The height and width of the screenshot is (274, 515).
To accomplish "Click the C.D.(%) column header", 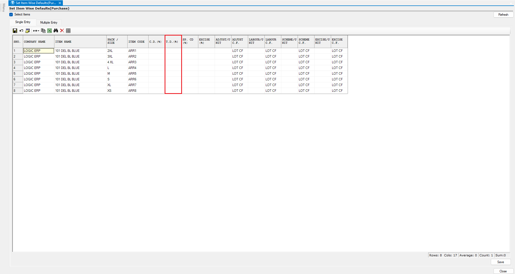I will 156,42.
